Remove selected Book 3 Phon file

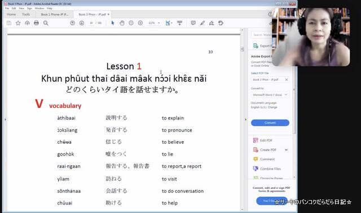[x=287, y=80]
